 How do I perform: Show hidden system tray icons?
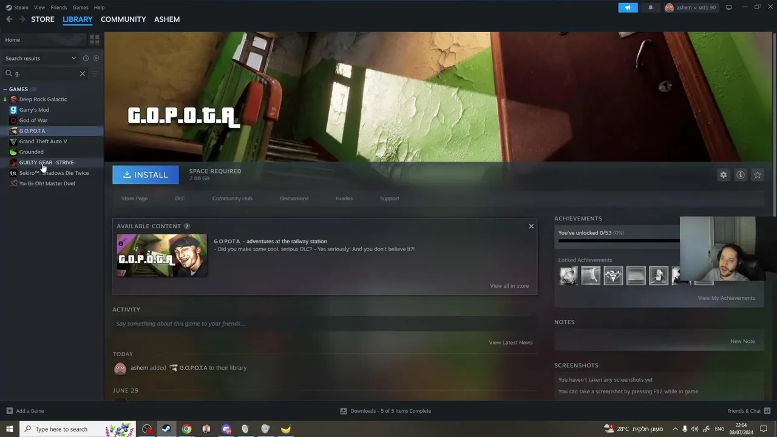tap(674, 429)
